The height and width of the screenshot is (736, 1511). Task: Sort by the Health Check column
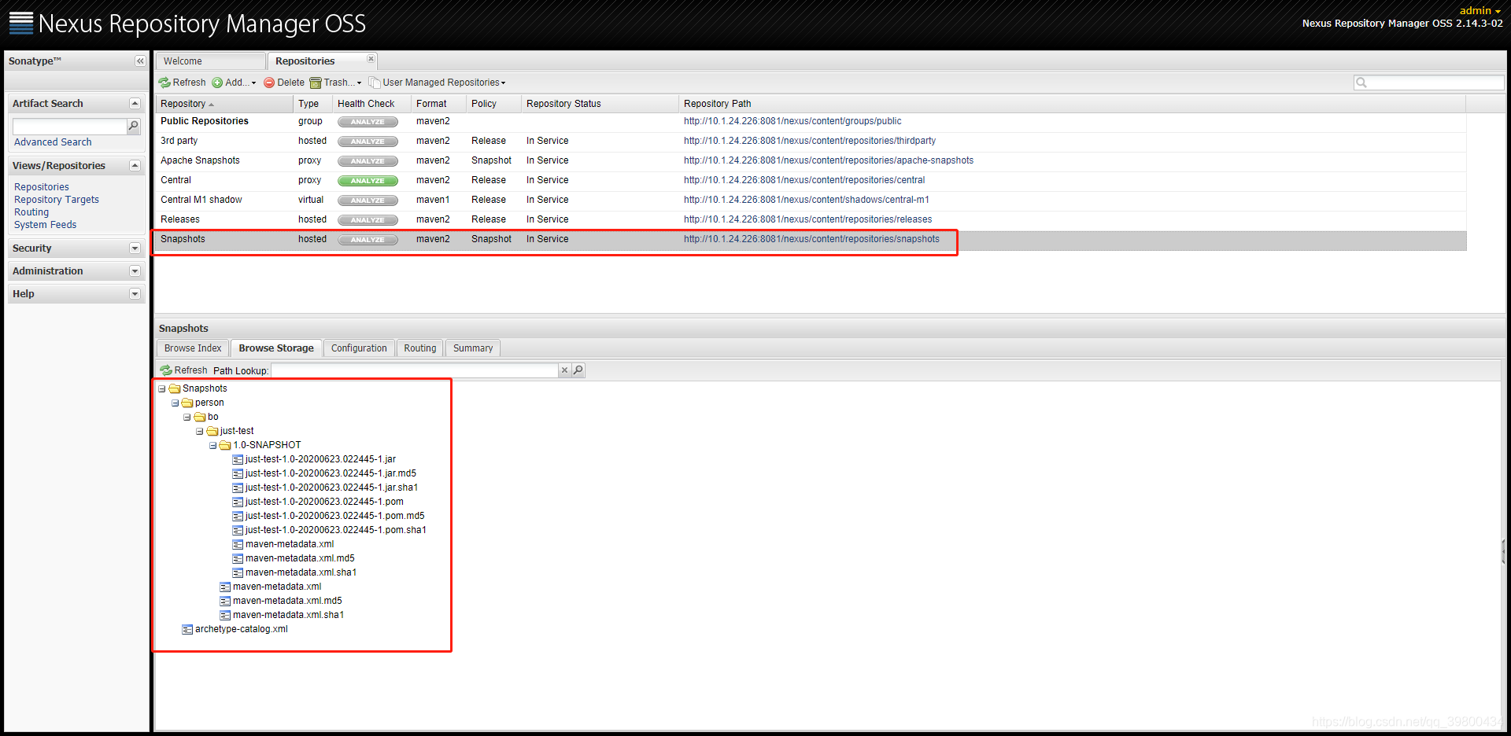click(x=371, y=104)
